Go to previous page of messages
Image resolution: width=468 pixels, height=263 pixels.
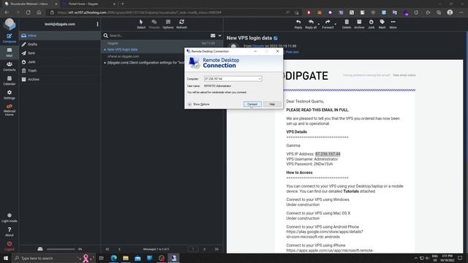[x=119, y=249]
